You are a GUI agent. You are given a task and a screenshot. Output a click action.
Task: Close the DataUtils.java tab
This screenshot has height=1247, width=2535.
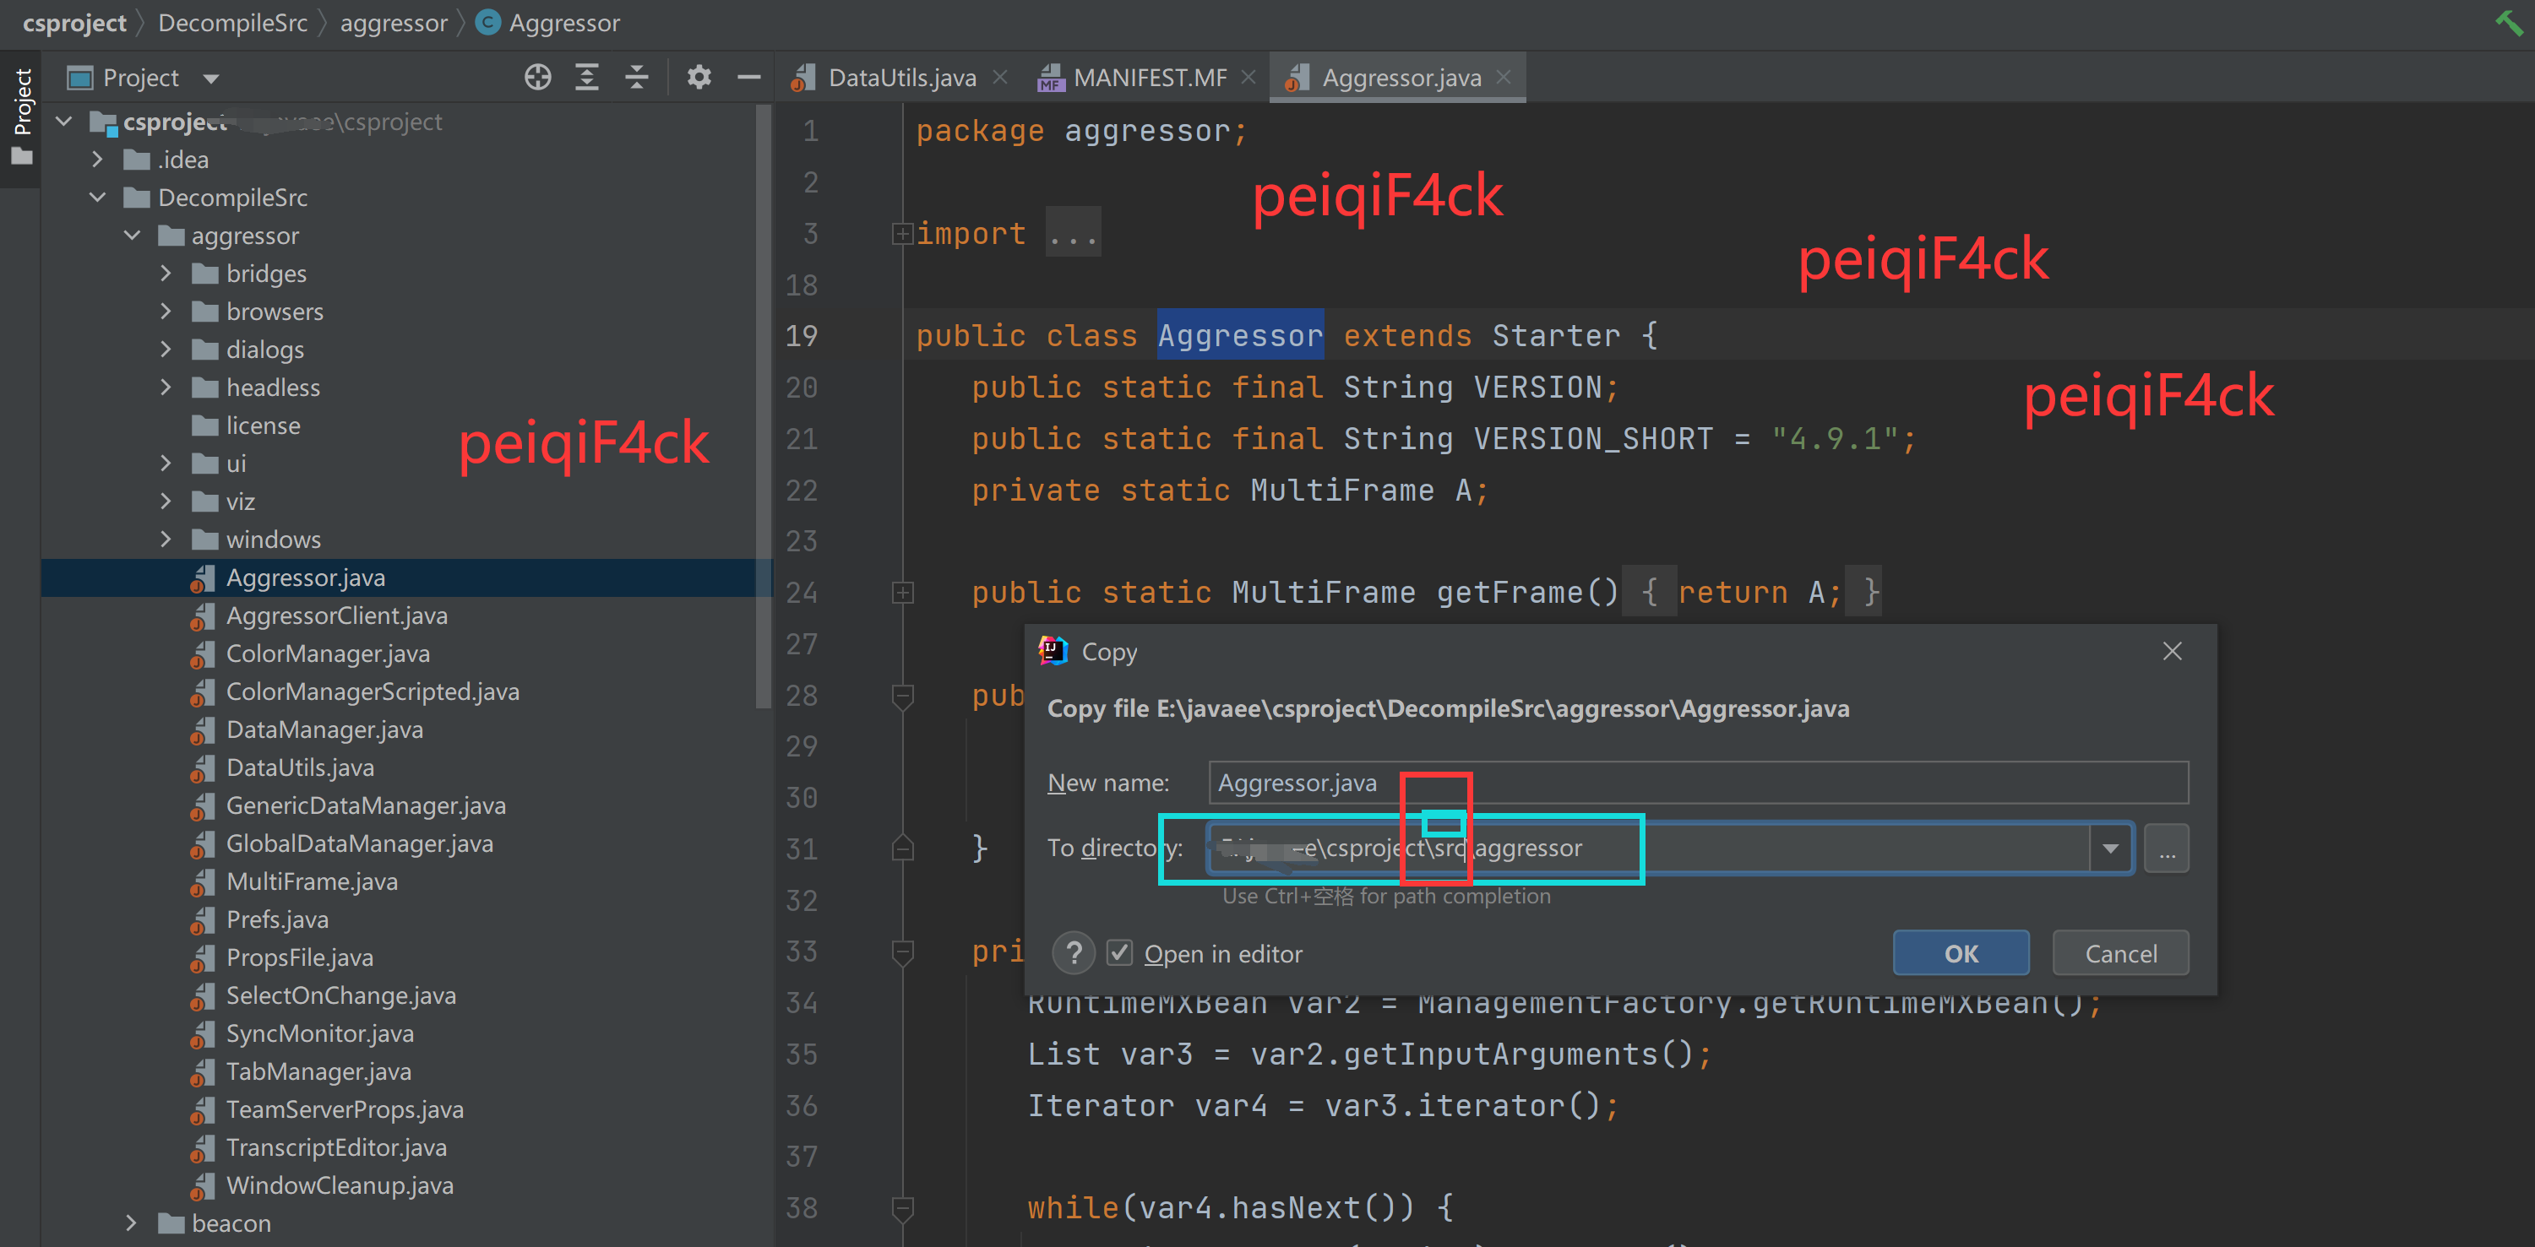[1000, 77]
